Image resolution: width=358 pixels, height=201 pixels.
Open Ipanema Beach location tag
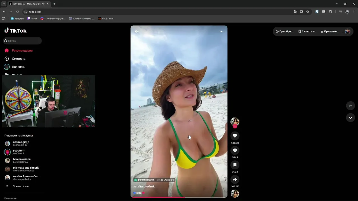click(154, 180)
